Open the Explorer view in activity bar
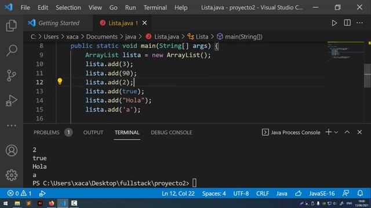Image resolution: width=371 pixels, height=208 pixels. pyautogui.click(x=12, y=25)
